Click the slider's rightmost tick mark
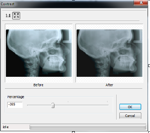Viewport: 150px width, 133px height. [107, 102]
